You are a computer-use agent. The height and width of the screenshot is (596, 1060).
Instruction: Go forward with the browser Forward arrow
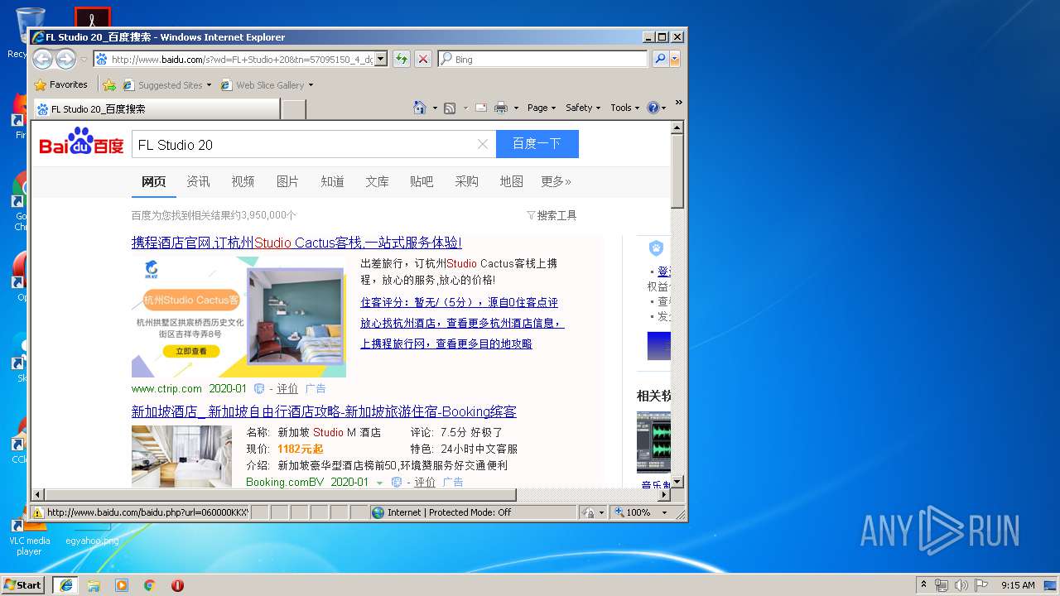pyautogui.click(x=65, y=59)
